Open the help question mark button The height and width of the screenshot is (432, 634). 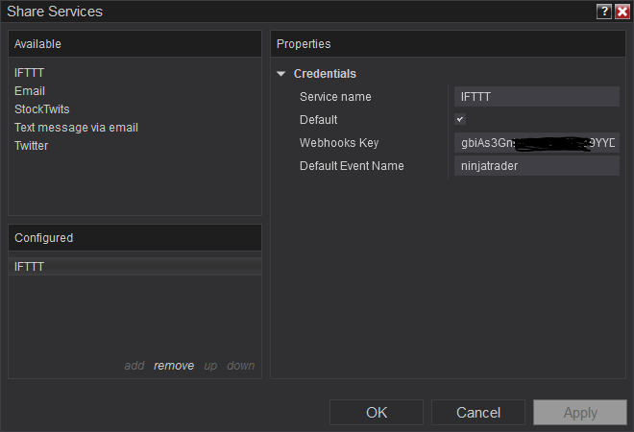click(604, 12)
